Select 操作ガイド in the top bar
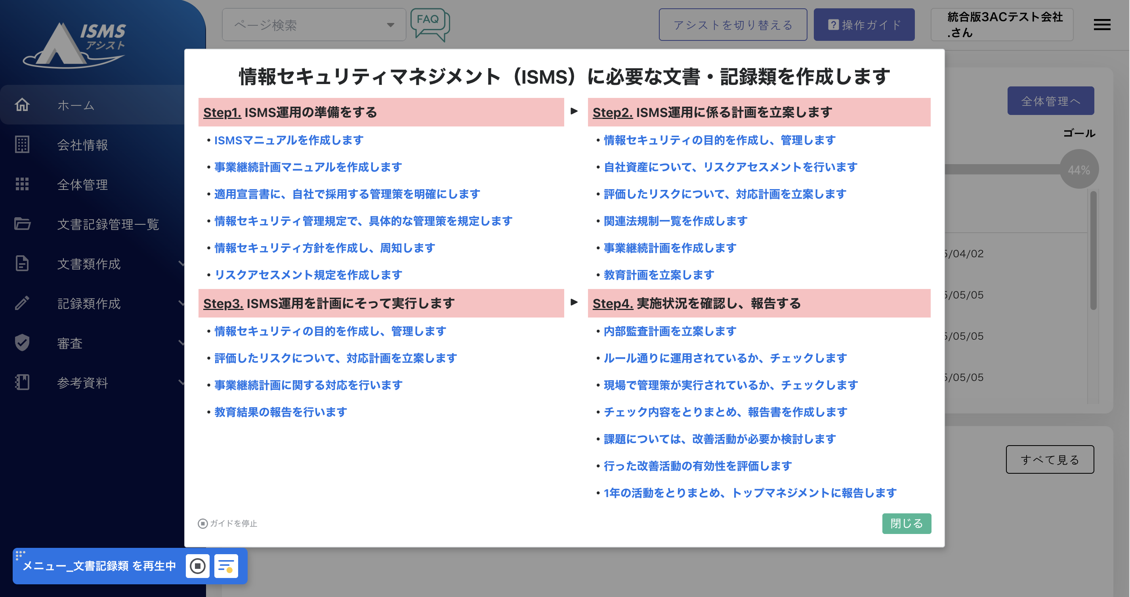Screen dimensions: 1130x597 (863, 25)
